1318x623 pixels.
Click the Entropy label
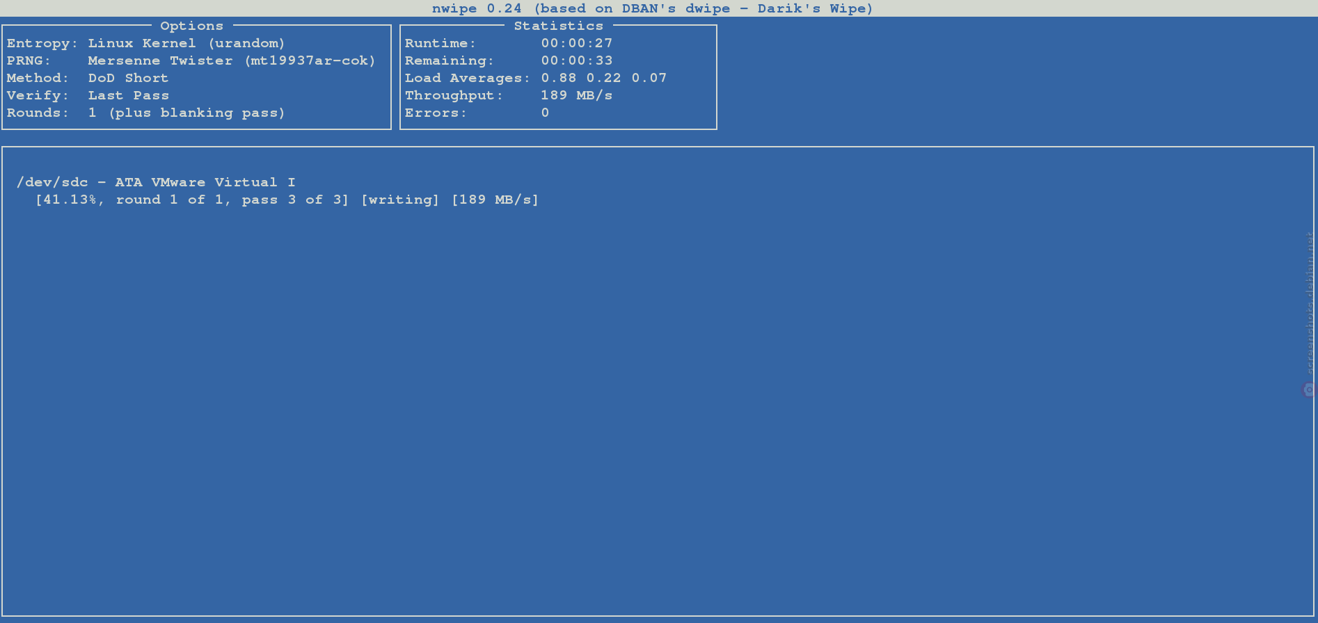pyautogui.click(x=42, y=43)
